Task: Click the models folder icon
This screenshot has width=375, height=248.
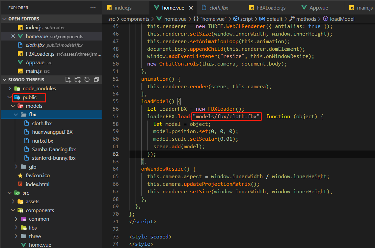Action: (x=20, y=106)
